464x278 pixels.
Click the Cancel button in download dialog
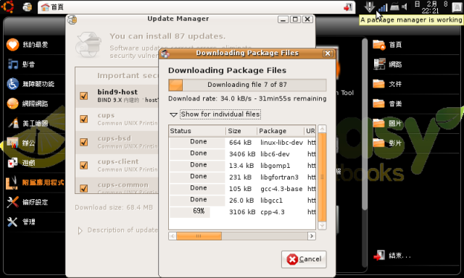click(304, 259)
